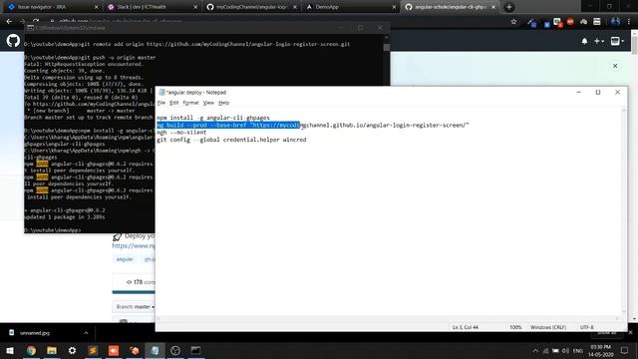Viewport: 638px width, 359px height.
Task: Open the Command Prompt taskbar icon
Action: tap(195, 350)
